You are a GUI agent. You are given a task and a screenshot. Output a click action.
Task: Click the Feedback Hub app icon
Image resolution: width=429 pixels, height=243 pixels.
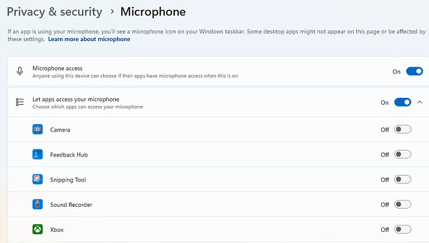37,154
